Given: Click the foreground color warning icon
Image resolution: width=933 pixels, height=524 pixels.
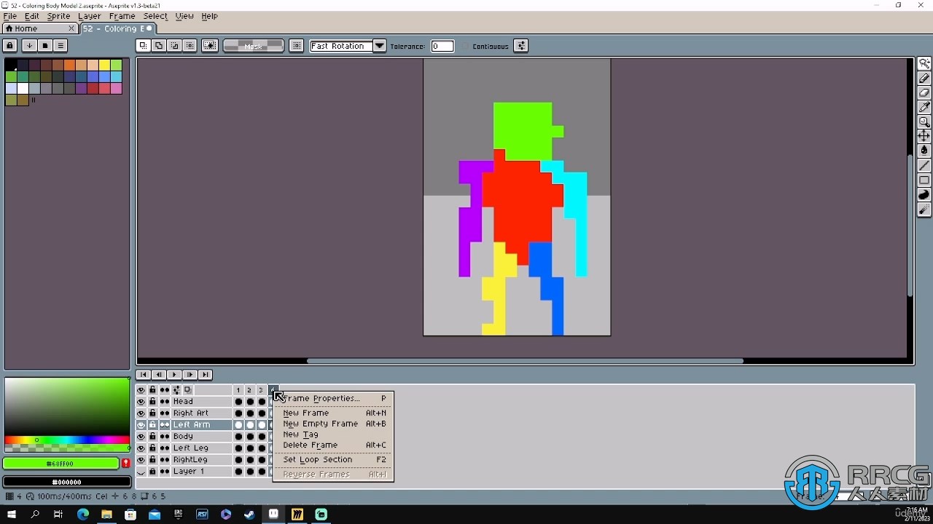Looking at the screenshot, I should pyautogui.click(x=125, y=463).
